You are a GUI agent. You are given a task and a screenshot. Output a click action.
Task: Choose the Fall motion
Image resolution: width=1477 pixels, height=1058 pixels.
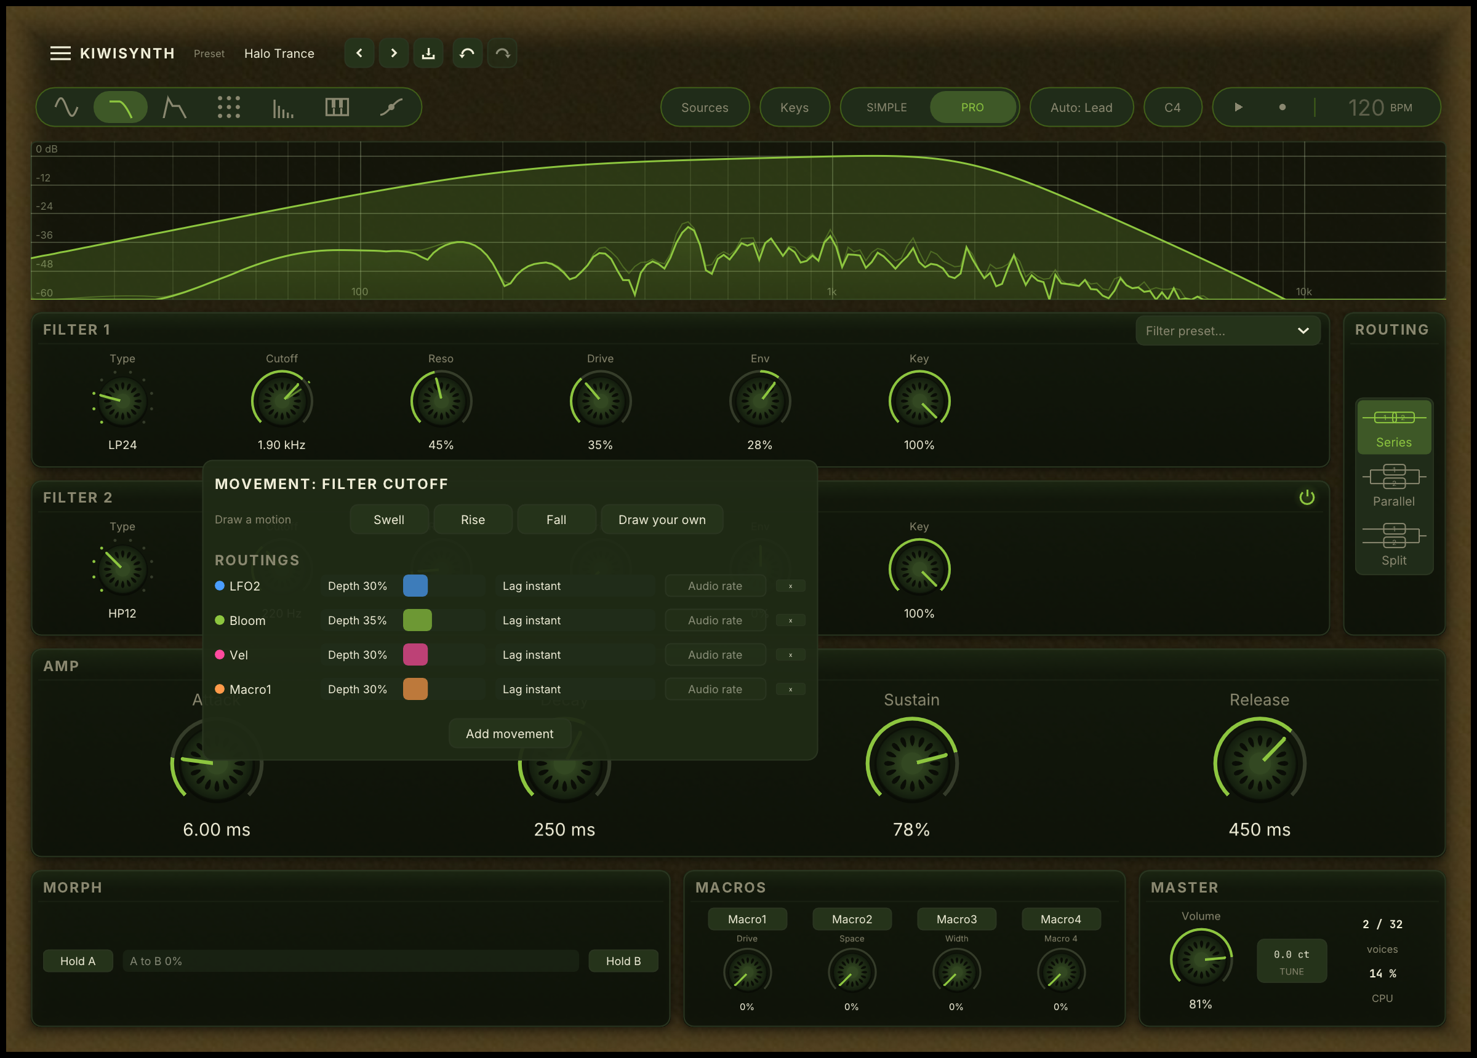coord(556,520)
